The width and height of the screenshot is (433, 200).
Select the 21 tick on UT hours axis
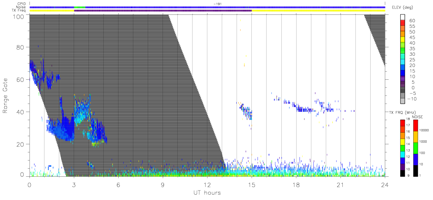(340, 185)
